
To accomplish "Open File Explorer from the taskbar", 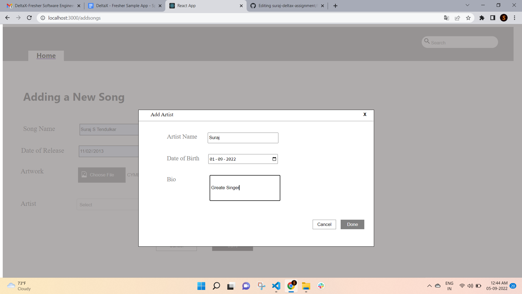I will click(306, 286).
